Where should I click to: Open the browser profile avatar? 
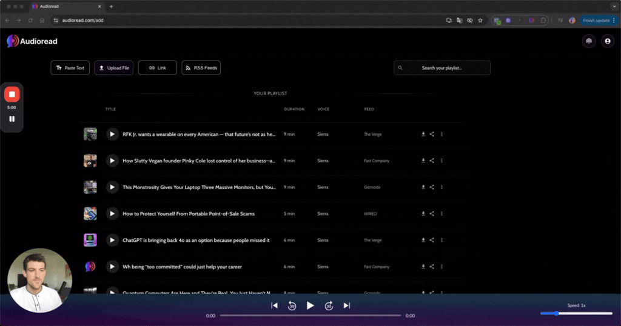click(x=572, y=20)
